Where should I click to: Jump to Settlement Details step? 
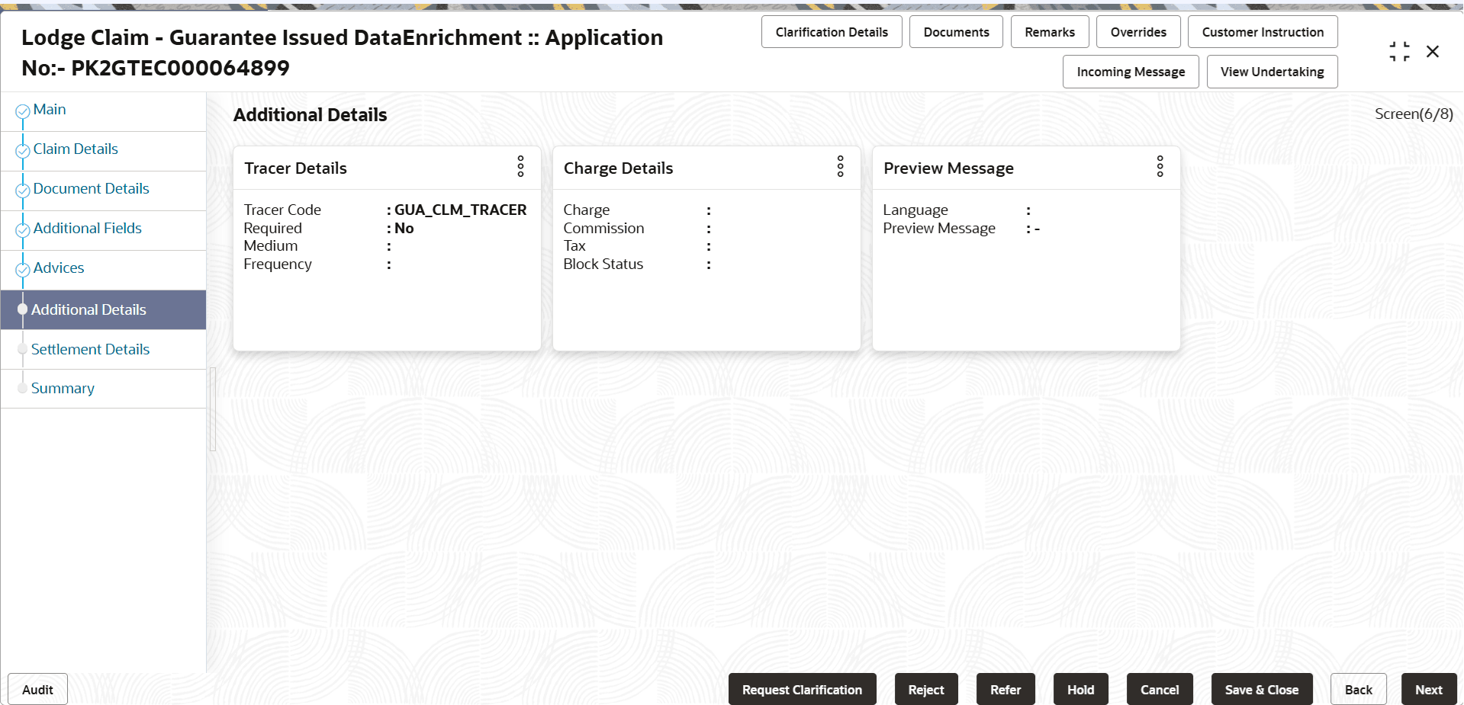(90, 350)
